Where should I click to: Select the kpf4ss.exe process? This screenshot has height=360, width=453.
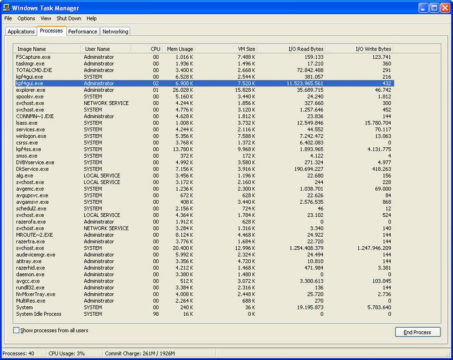tap(204, 149)
